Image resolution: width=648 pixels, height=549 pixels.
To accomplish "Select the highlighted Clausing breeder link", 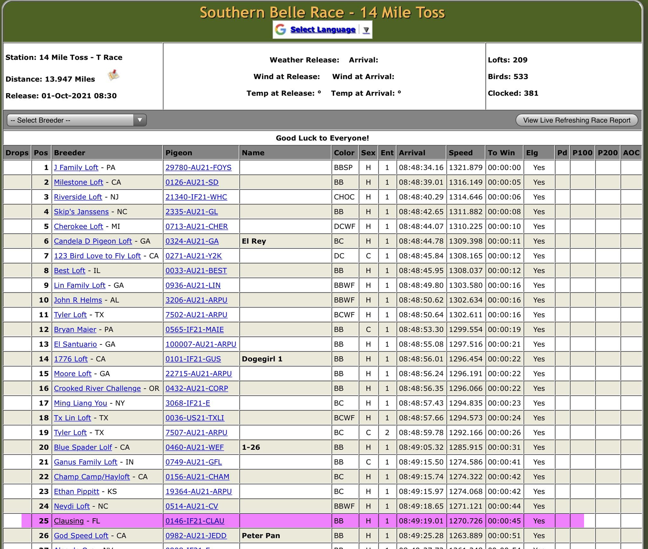I will pos(69,521).
